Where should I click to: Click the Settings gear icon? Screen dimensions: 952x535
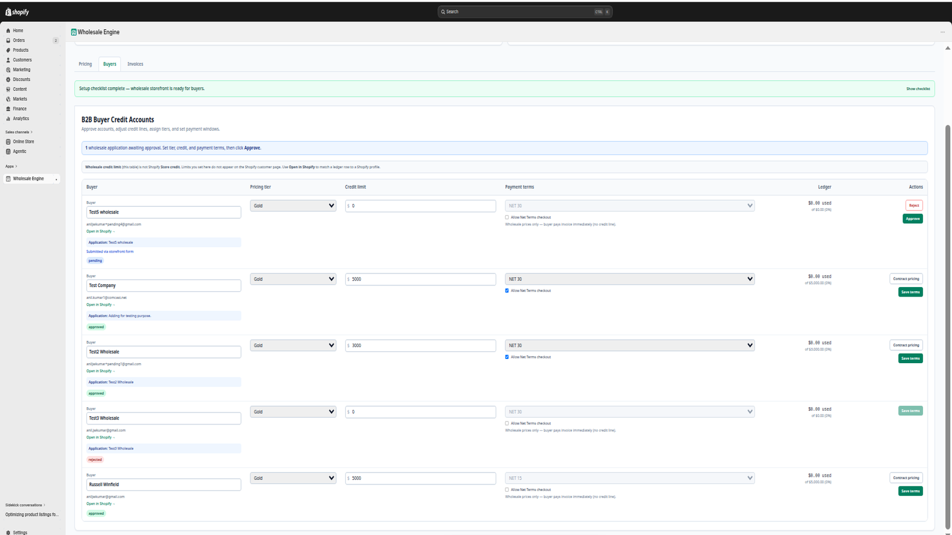(x=8, y=533)
